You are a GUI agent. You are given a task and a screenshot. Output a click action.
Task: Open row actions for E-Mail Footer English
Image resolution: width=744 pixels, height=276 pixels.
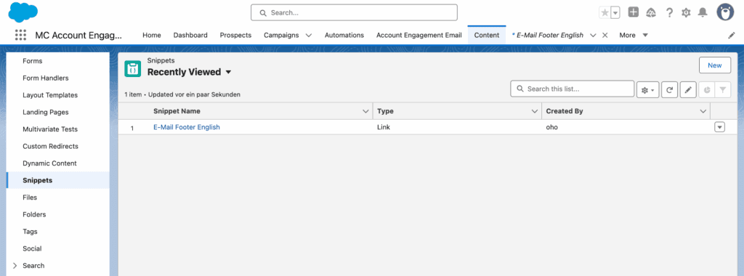[719, 127]
